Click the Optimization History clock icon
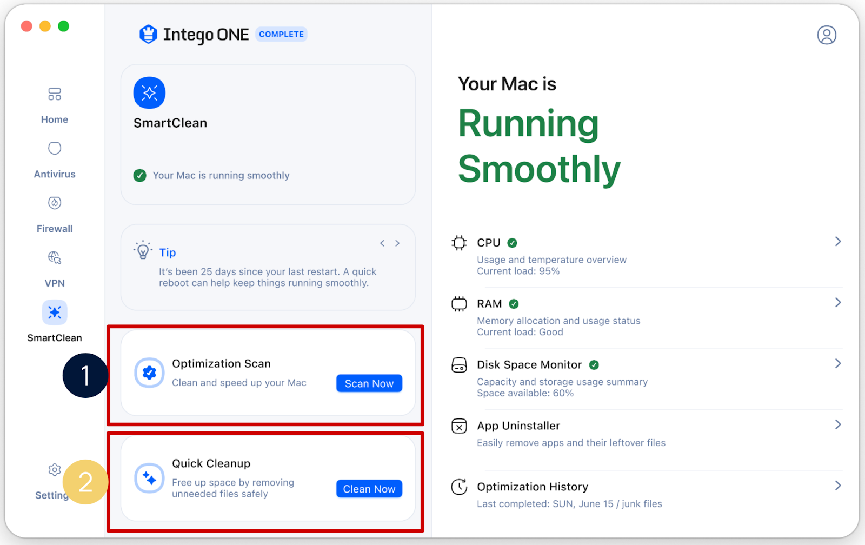 click(459, 487)
